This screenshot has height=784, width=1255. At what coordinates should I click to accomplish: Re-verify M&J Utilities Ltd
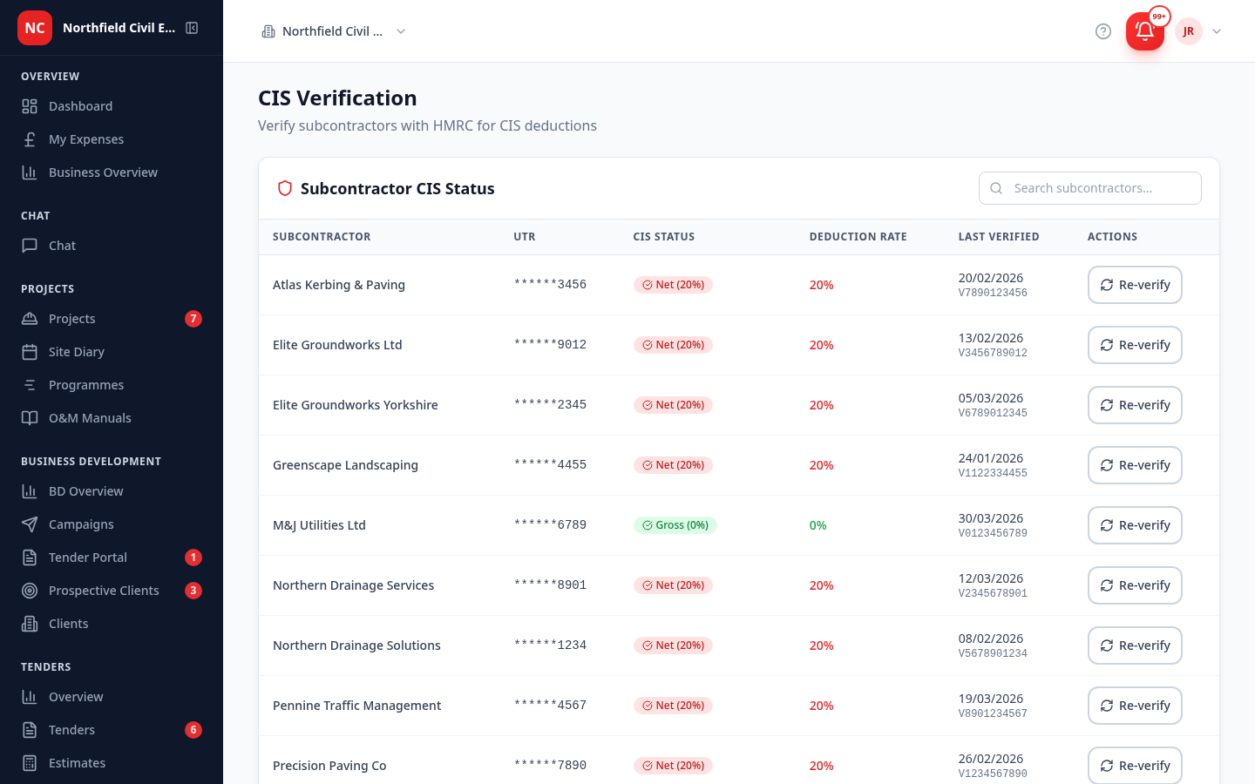click(x=1135, y=525)
